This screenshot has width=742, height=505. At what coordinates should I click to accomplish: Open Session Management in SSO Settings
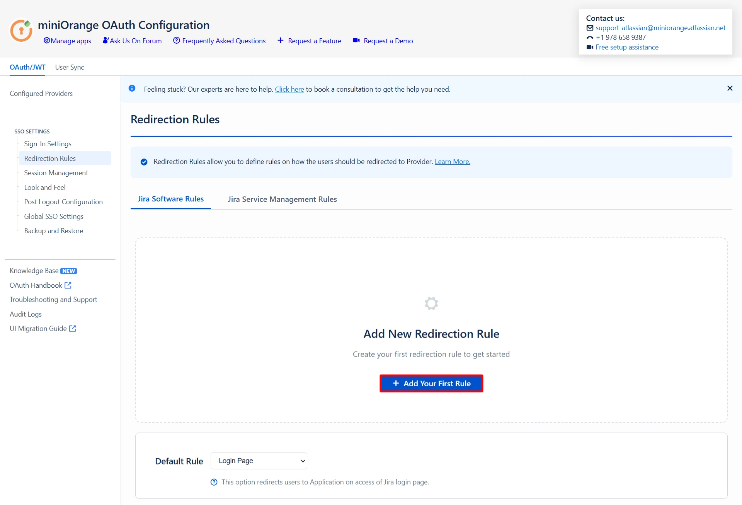pos(56,173)
